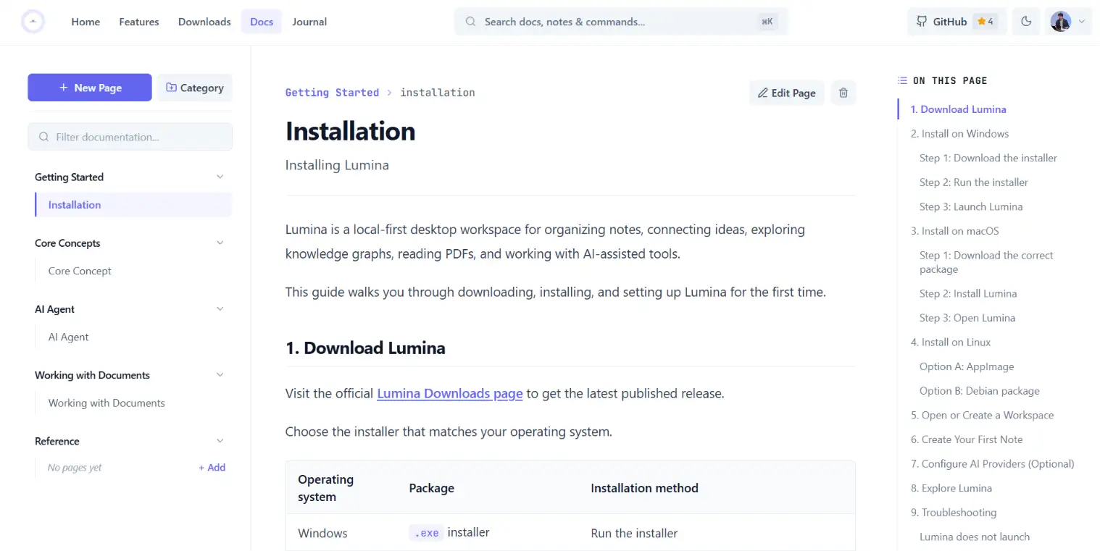Collapse the AI Agent section chevron
This screenshot has height=551, width=1100.
tap(220, 309)
